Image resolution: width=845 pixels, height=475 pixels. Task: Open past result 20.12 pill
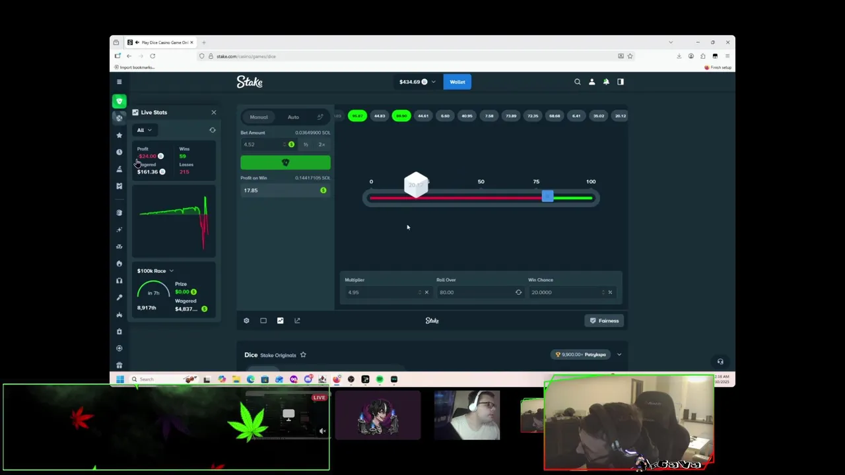620,116
